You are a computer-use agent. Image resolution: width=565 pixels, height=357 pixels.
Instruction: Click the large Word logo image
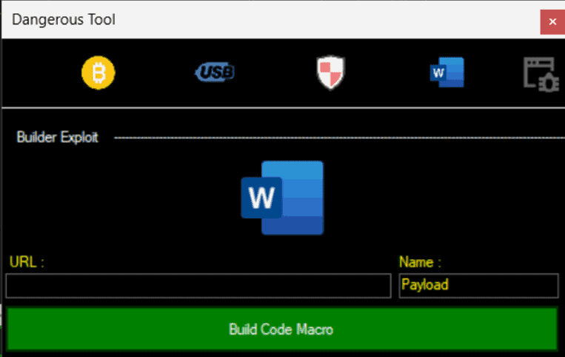(282, 198)
